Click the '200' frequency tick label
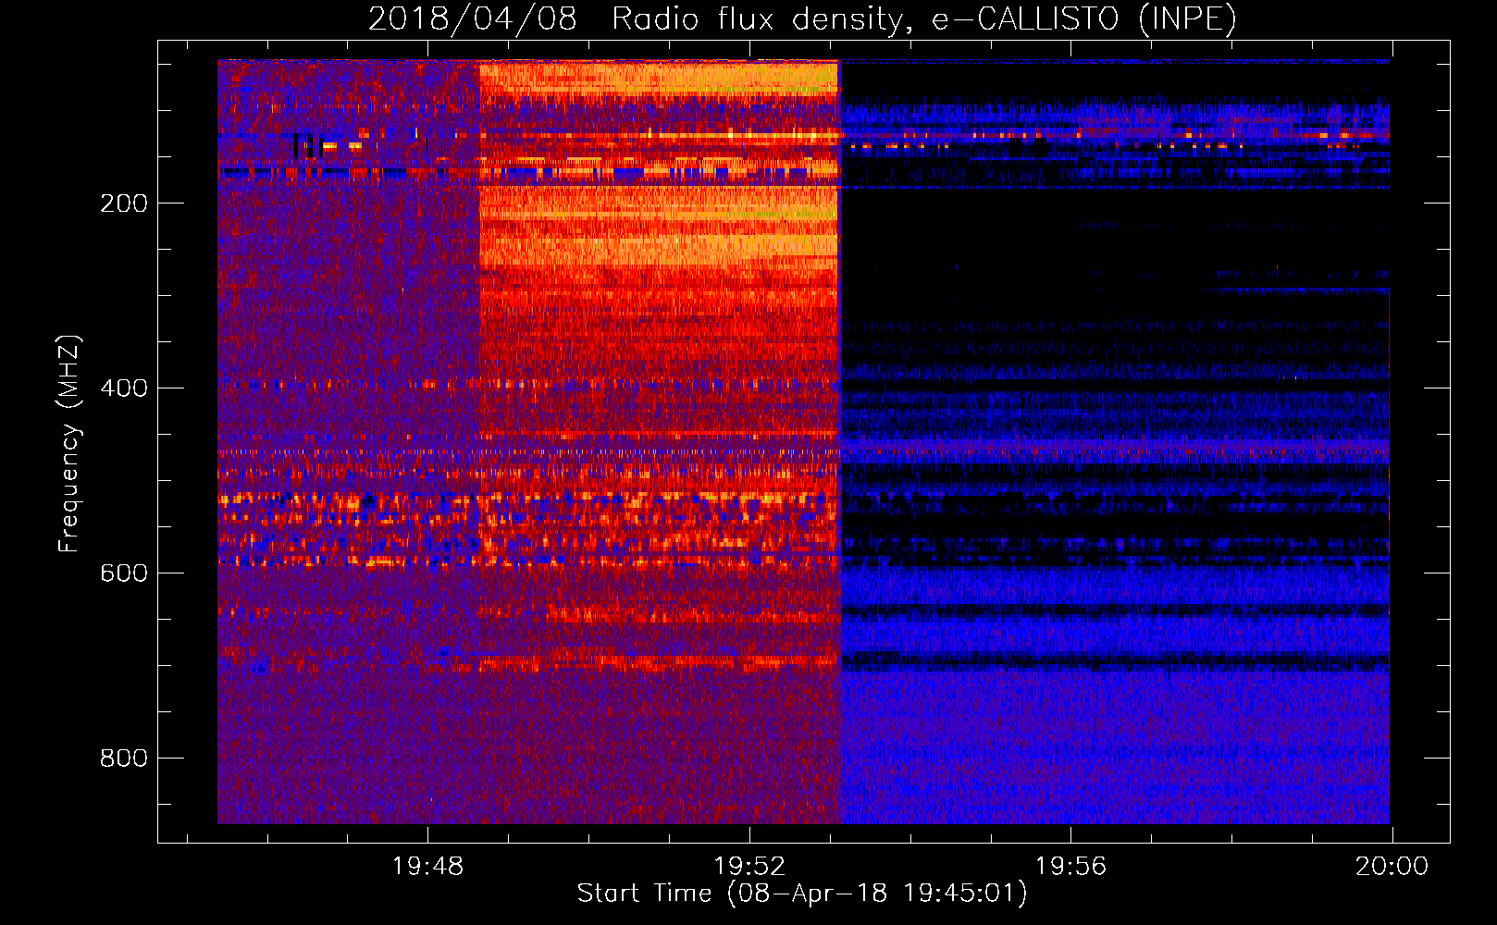This screenshot has height=925, width=1497. point(124,203)
